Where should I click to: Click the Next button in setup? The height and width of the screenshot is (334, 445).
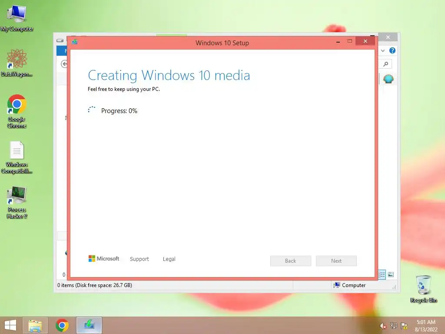336,261
